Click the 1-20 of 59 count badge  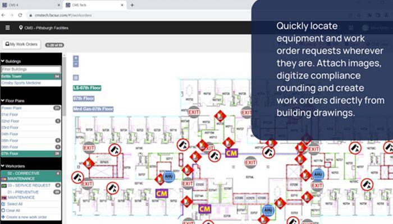pos(54,45)
